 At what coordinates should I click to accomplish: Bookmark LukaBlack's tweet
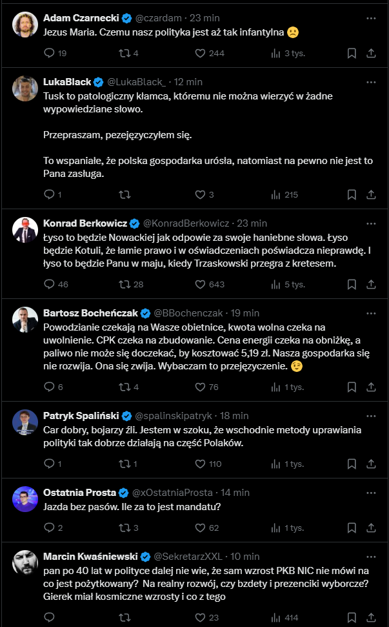coord(352,194)
